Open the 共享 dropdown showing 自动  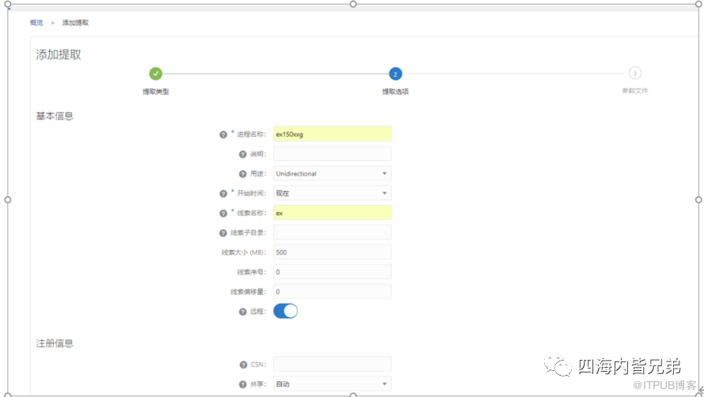[x=332, y=384]
